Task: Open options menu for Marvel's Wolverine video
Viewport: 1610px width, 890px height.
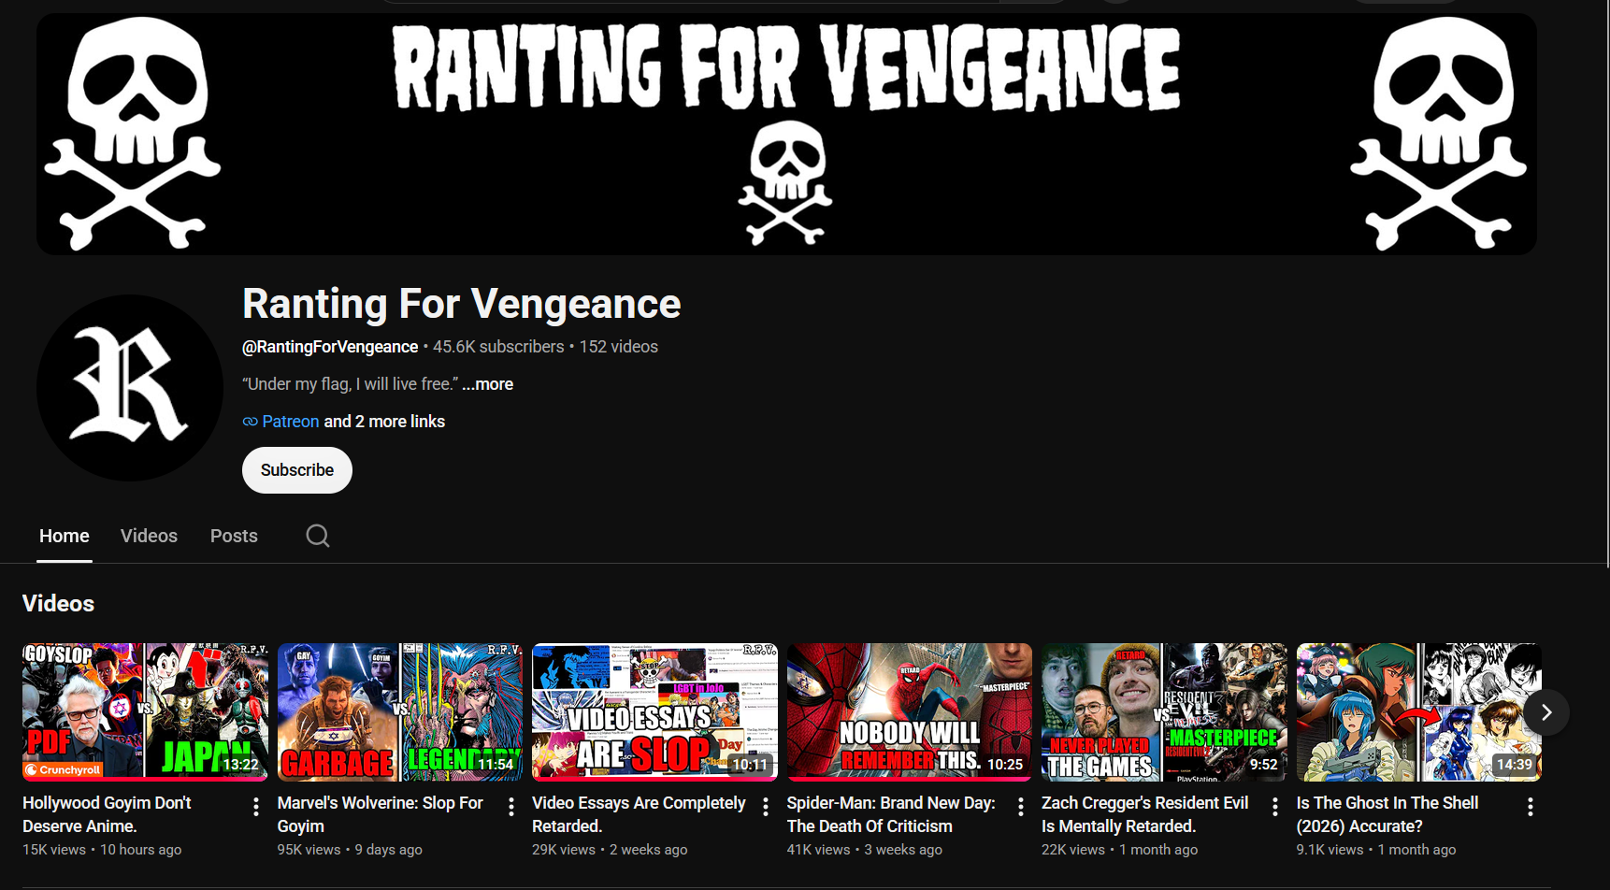Action: click(511, 807)
